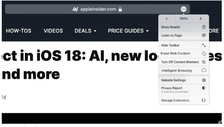Expand the PRICE GUIDES dropdown menu

point(128,31)
